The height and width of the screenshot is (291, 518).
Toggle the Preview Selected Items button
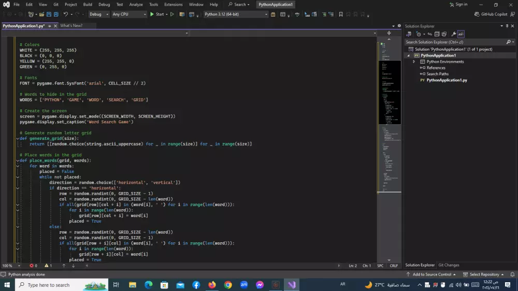[x=461, y=34]
